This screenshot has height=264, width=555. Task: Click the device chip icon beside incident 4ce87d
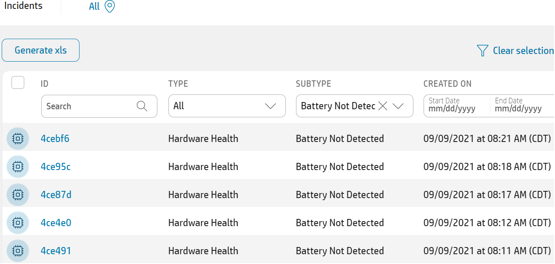(x=17, y=194)
